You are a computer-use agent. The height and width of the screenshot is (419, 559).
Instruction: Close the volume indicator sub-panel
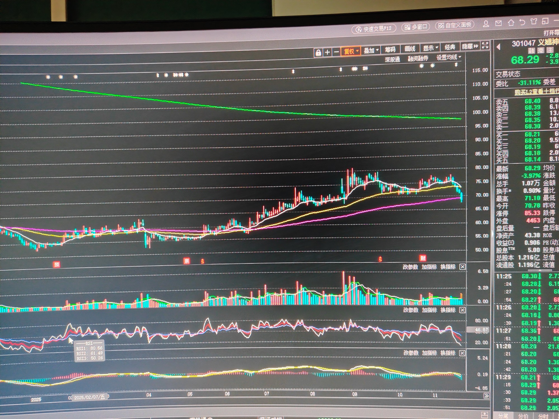pyautogui.click(x=463, y=267)
